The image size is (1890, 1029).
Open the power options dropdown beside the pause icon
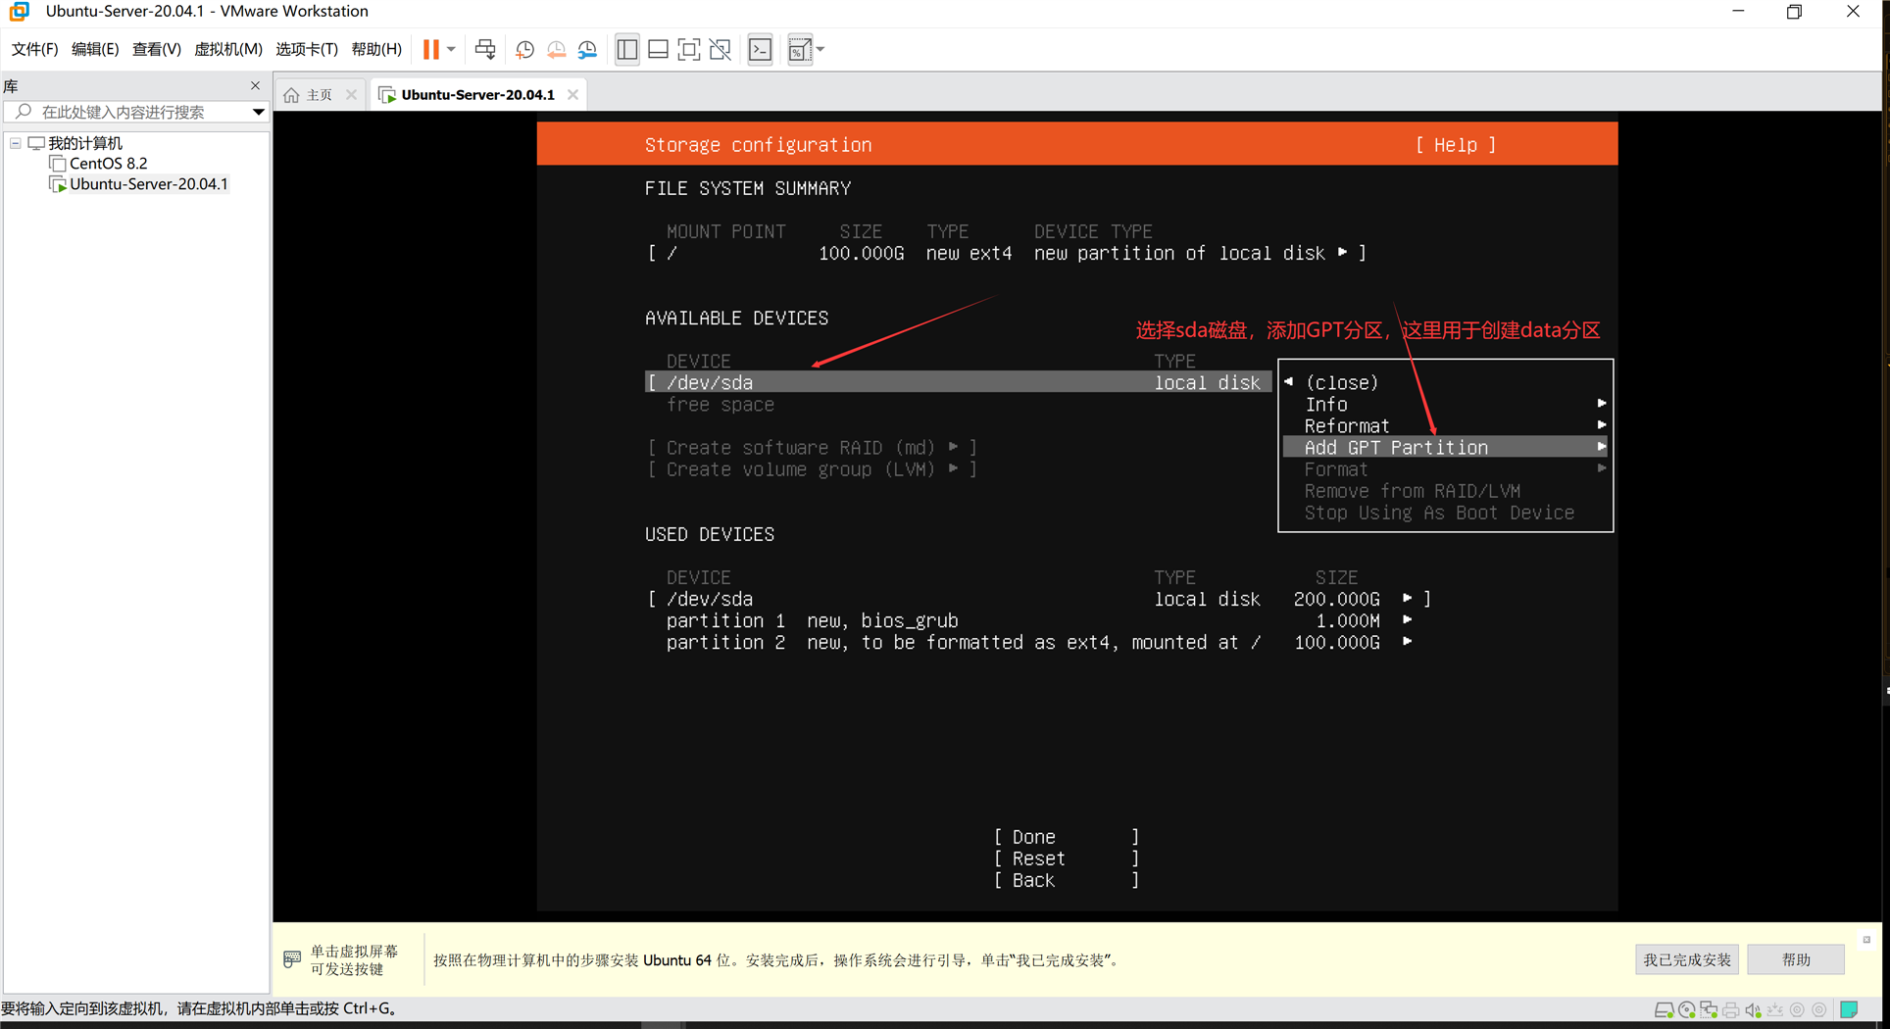point(451,49)
